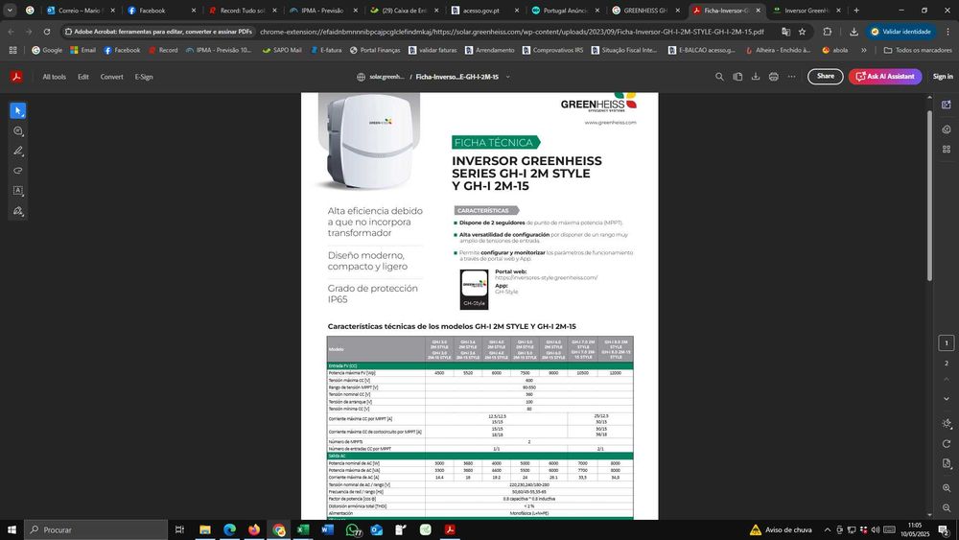Open the E-Sign menu
The image size is (959, 540).
[144, 77]
